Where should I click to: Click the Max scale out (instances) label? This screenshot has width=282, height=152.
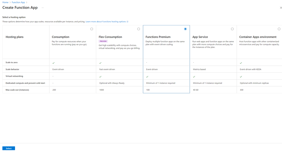[x=17, y=90]
